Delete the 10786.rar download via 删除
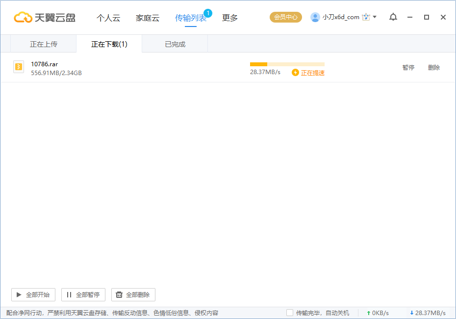 click(x=433, y=67)
